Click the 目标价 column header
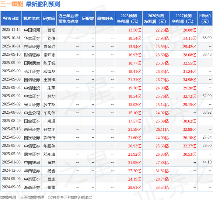This screenshot has width=213, height=200. click(205, 19)
